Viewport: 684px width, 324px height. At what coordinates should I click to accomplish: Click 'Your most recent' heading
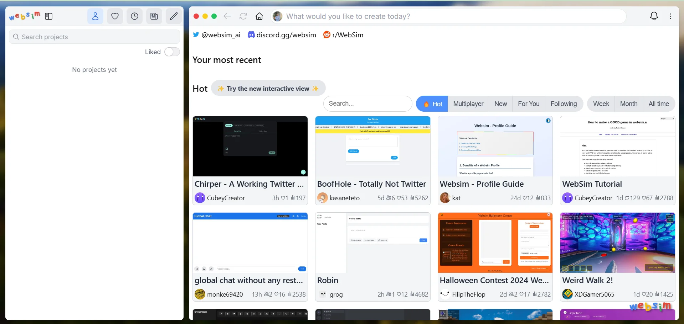pos(227,60)
